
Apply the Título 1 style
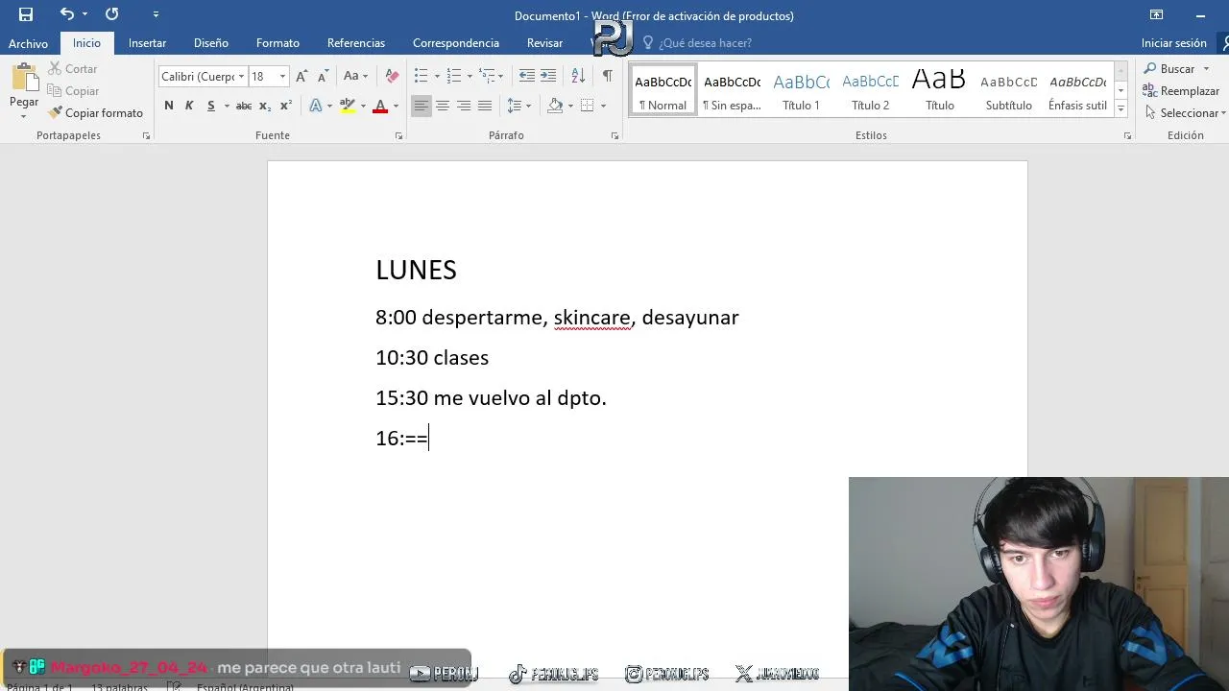[802, 91]
